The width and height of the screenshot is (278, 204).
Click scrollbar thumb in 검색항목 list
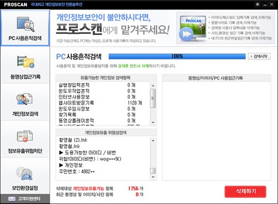point(153,98)
